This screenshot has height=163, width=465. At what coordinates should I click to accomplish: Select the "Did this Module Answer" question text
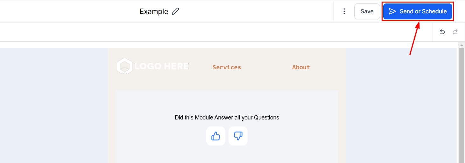click(x=227, y=118)
